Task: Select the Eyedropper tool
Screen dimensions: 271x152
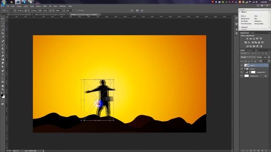Action: (x=3, y=37)
